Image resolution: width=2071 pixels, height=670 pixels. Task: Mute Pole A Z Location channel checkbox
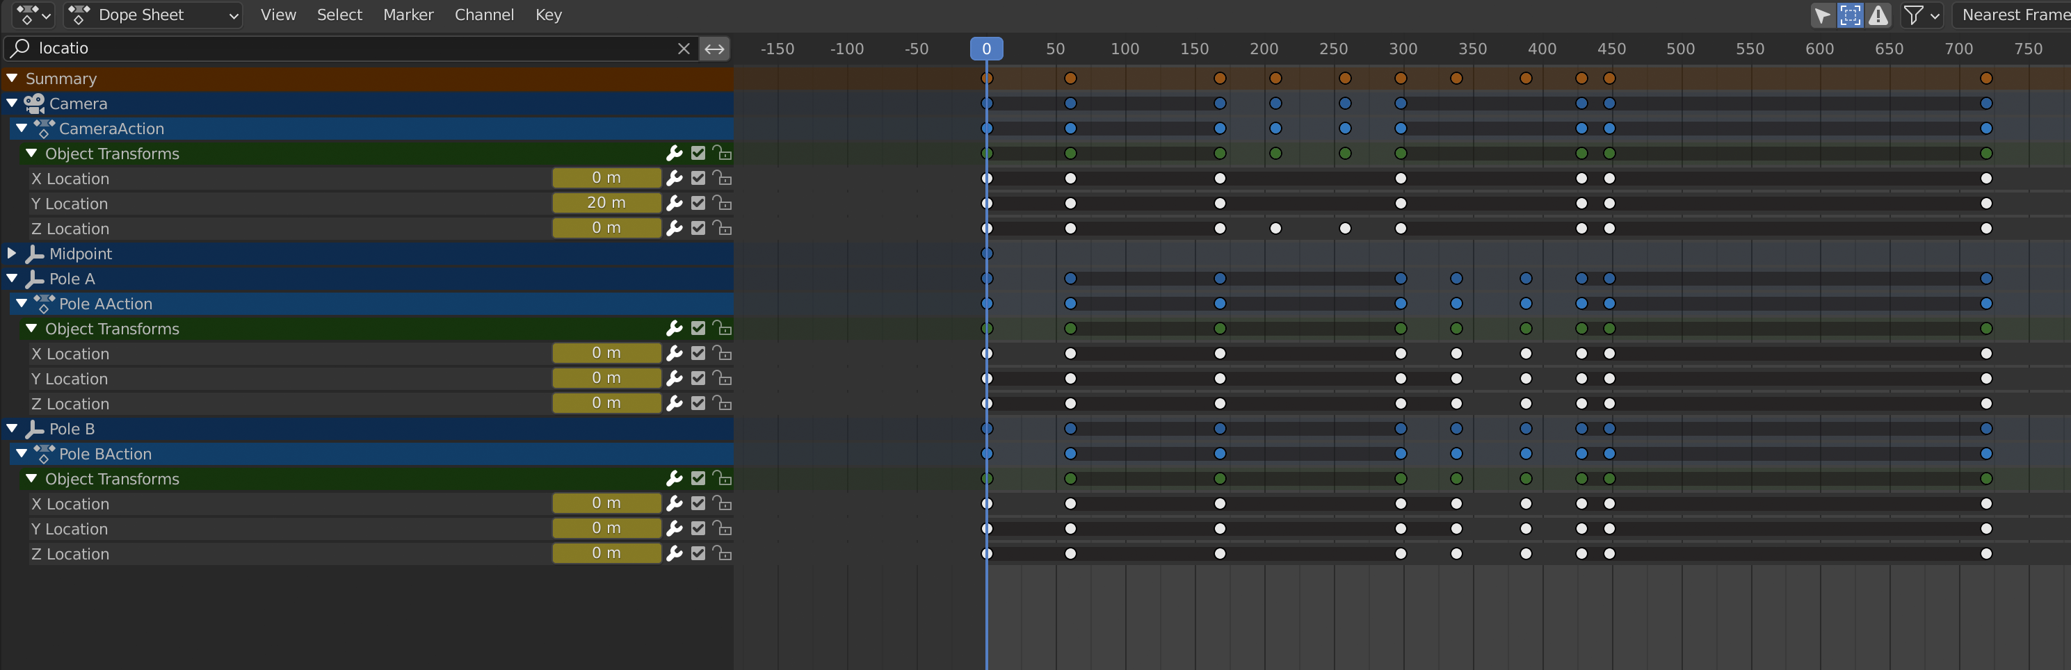tap(698, 403)
